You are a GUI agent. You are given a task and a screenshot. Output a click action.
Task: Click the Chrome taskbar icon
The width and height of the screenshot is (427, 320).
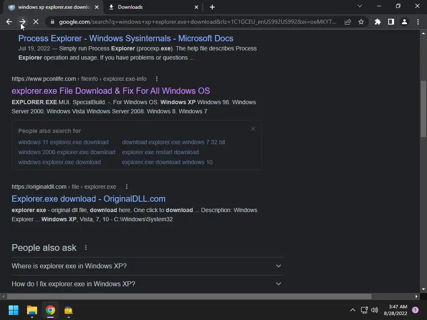coord(50,310)
